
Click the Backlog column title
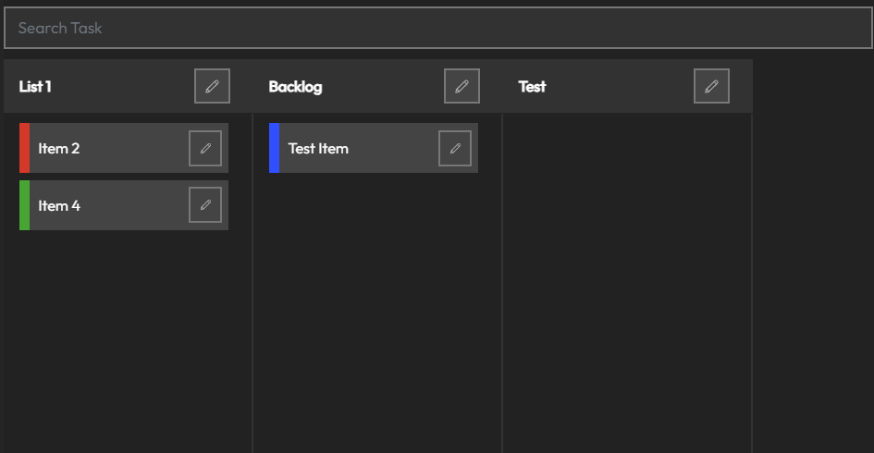pyautogui.click(x=295, y=86)
